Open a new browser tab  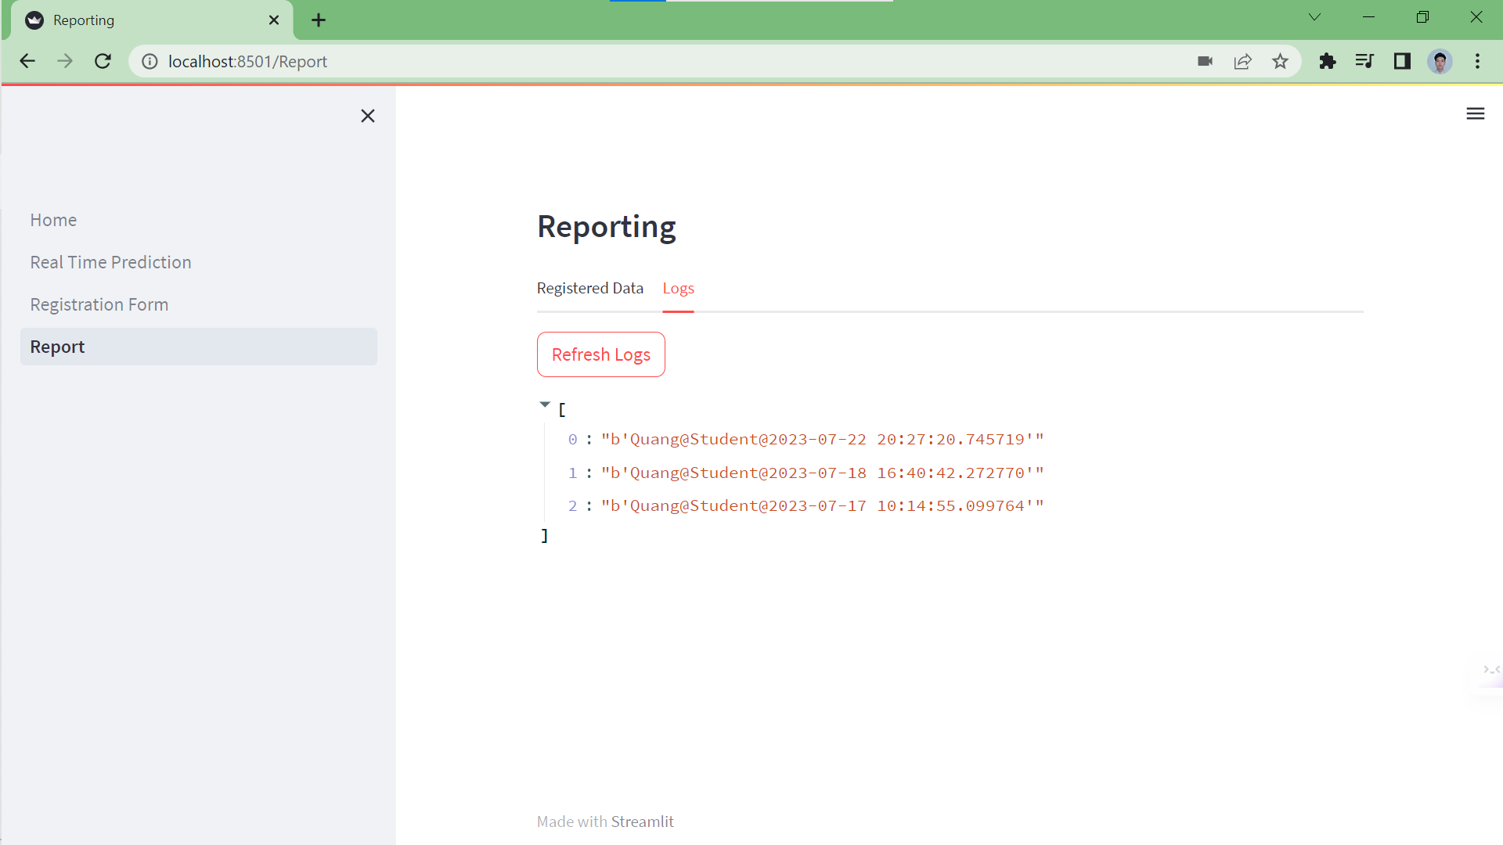[319, 20]
